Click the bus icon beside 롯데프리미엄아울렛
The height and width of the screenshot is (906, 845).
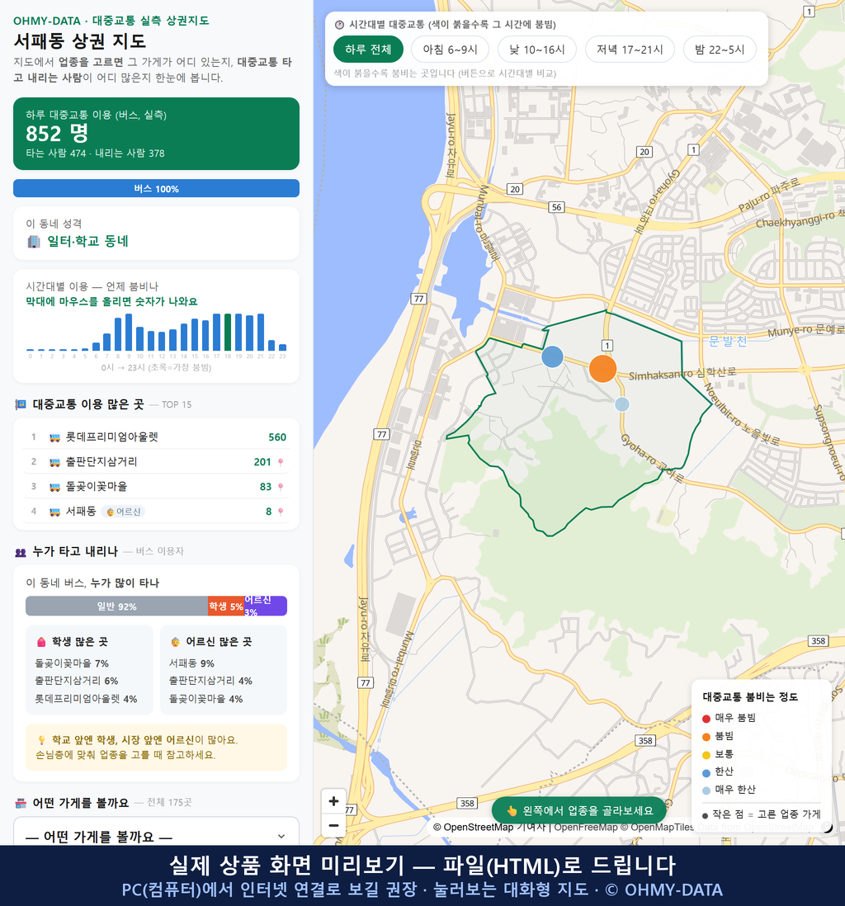tap(55, 437)
